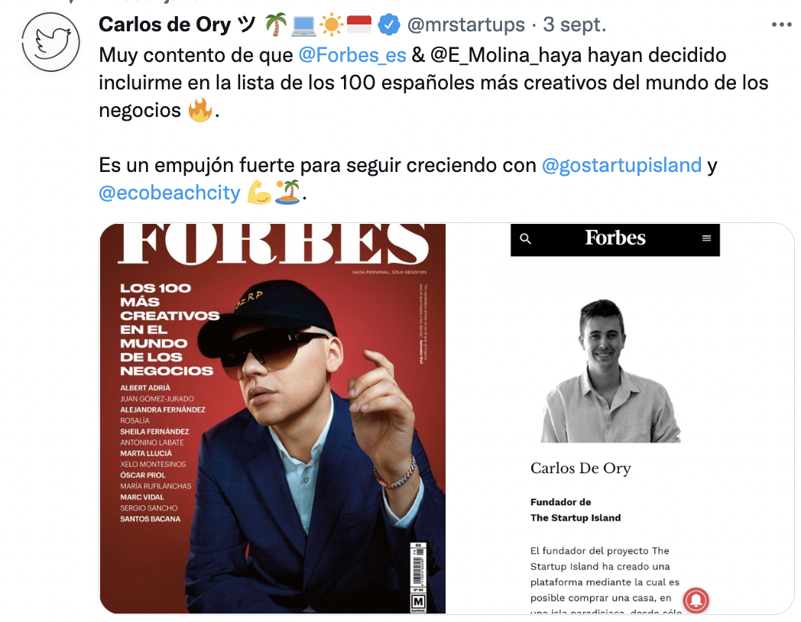Click the laptop emoji in display name
The width and height of the screenshot is (801, 622).
coord(303,25)
